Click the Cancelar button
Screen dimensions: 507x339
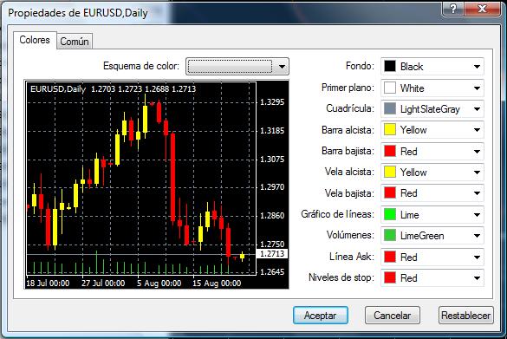click(x=393, y=316)
